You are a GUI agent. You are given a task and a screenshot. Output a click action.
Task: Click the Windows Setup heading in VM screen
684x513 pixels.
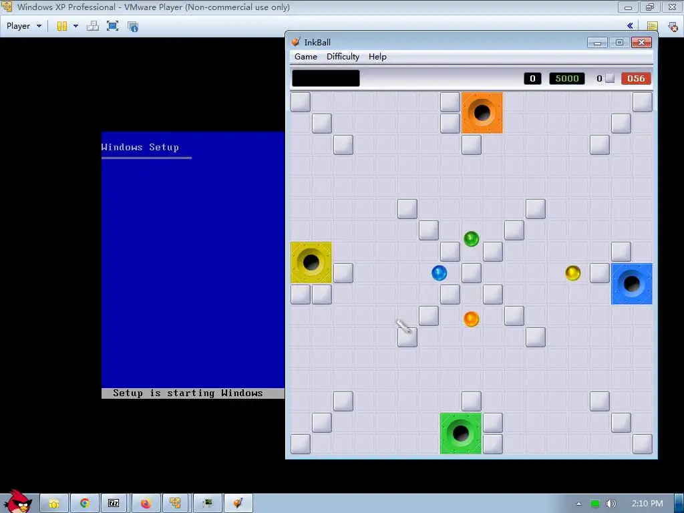click(x=140, y=147)
